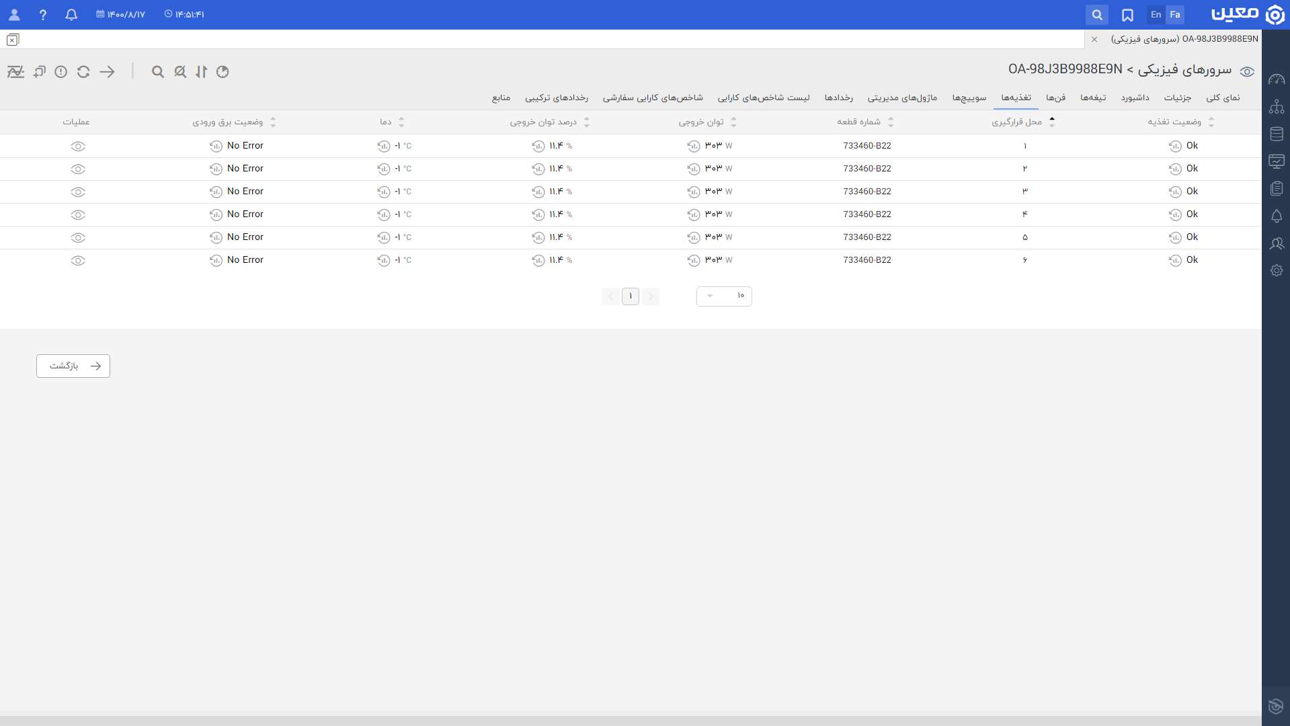Screen dimensions: 1290x726
Task: Click the clear search toolbar icon
Action: (x=180, y=71)
